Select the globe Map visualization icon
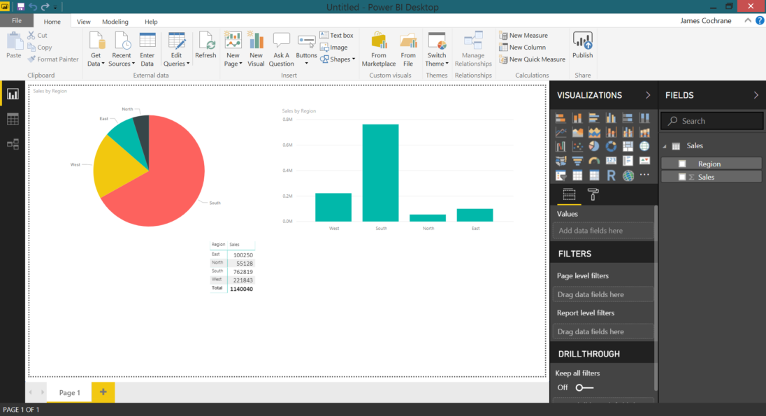Viewport: 766px width, 416px height. click(x=644, y=145)
